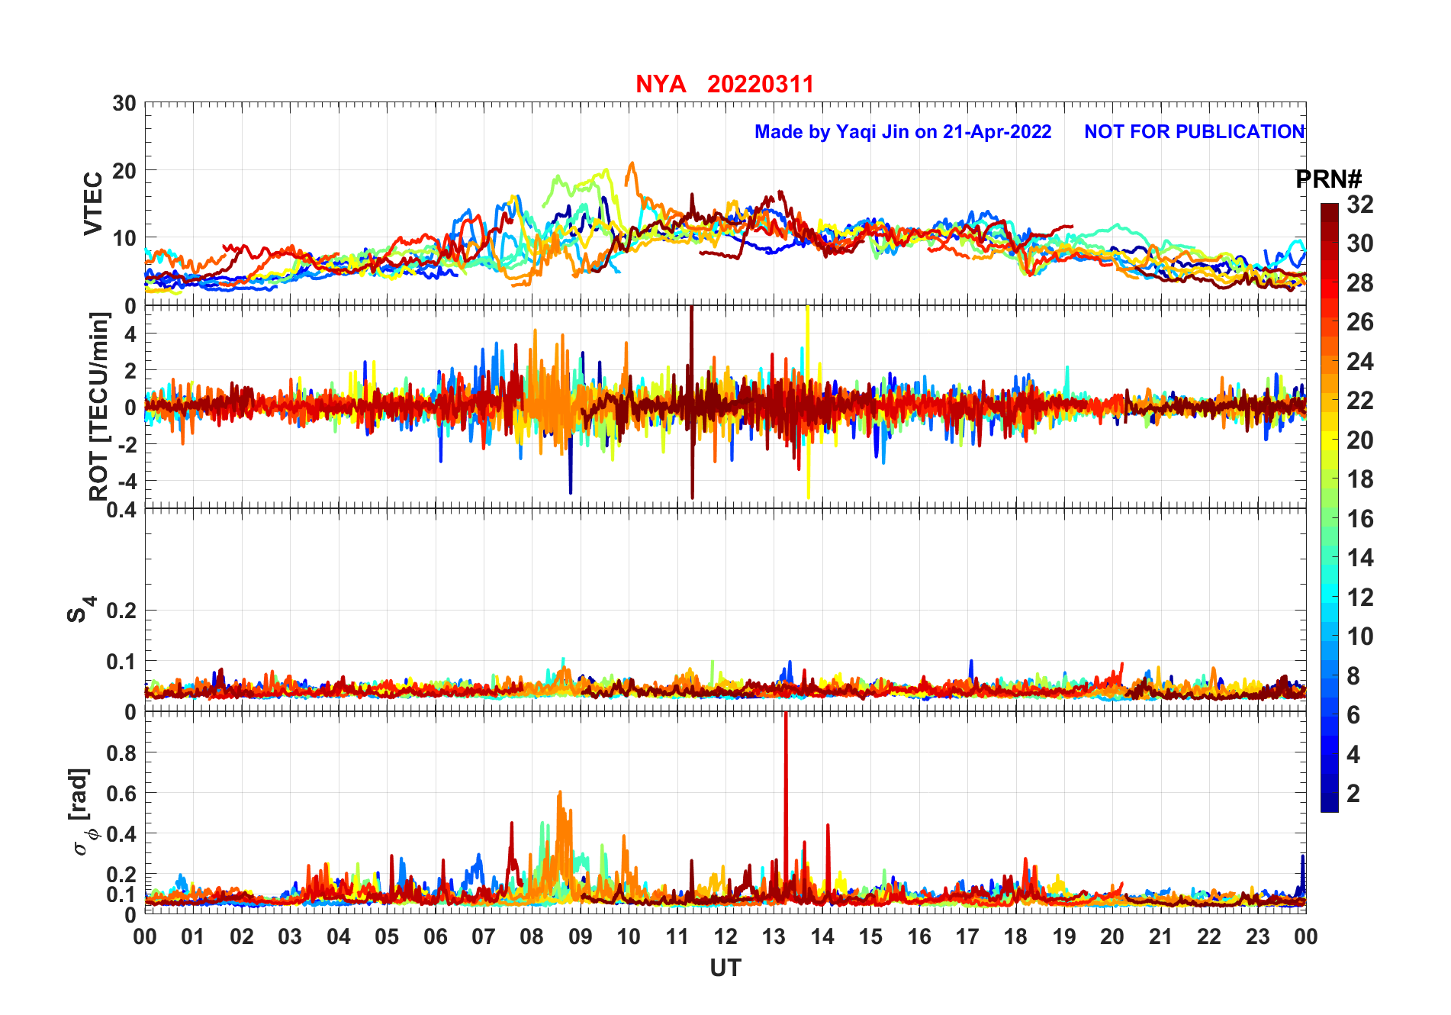Select colorbar tick label 12
Image resolution: width=1451 pixels, height=1015 pixels.
tap(1359, 598)
